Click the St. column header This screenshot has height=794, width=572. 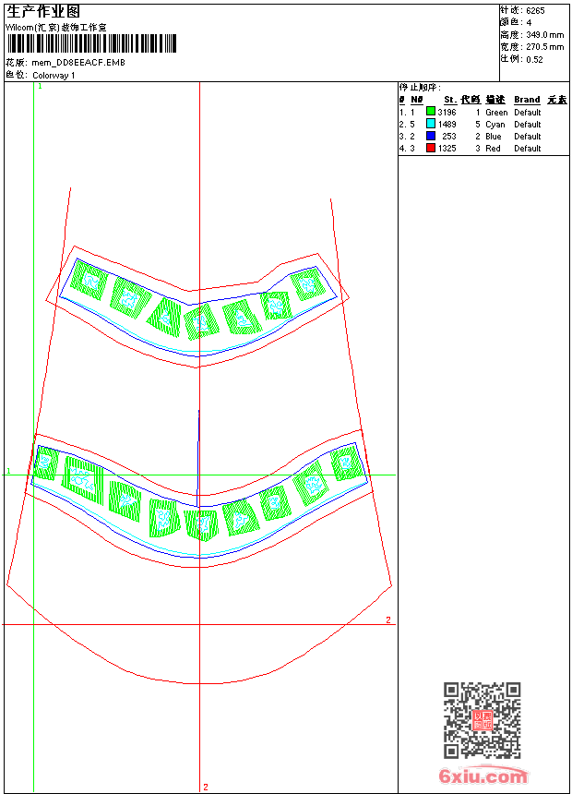coord(450,100)
